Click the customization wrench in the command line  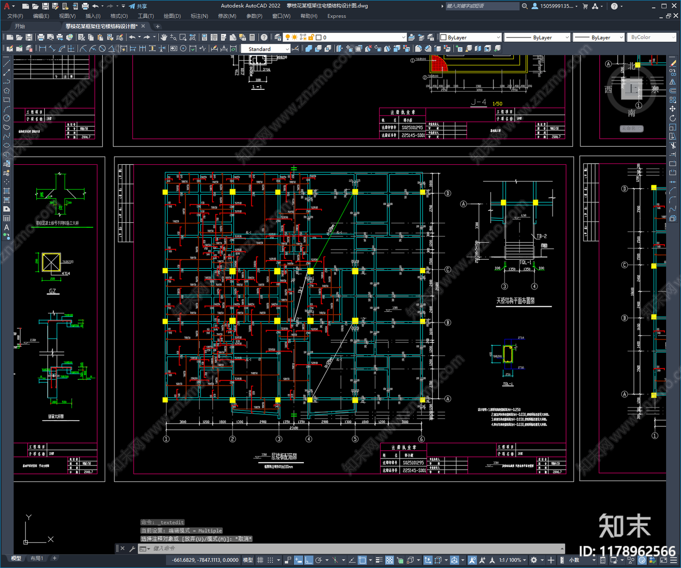[x=132, y=548]
